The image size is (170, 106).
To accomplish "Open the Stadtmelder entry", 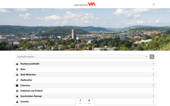I will pos(85,80).
